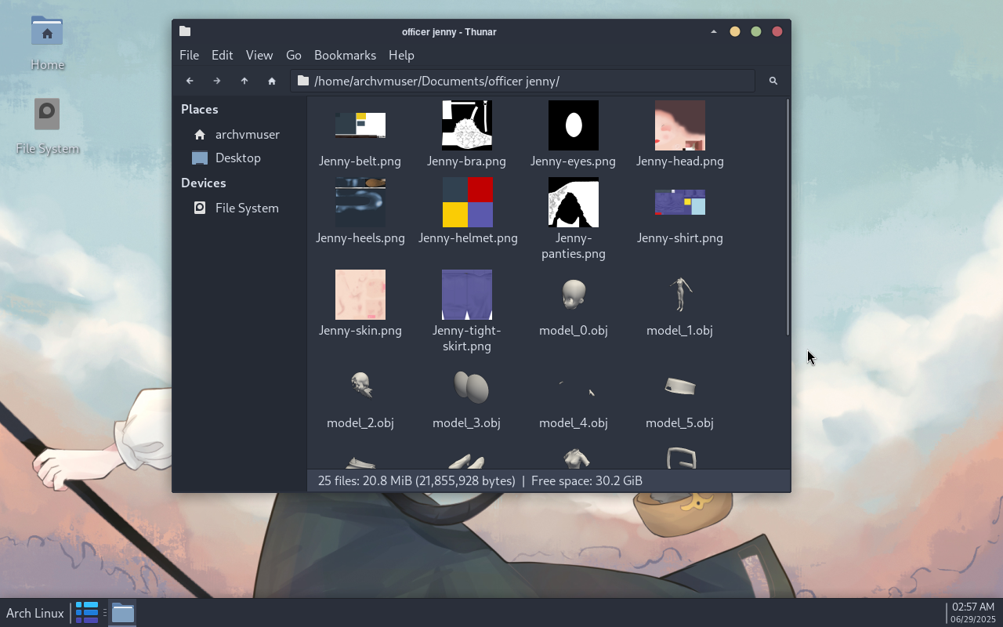Select model_5.obj model icon

coord(680,386)
